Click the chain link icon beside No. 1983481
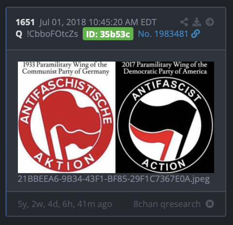This screenshot has width=233, height=225. click(x=195, y=34)
